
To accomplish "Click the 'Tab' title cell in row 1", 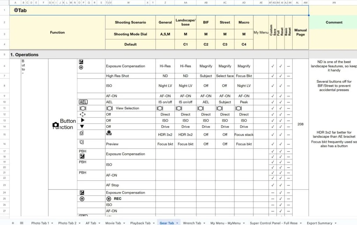I will tap(159, 10).
